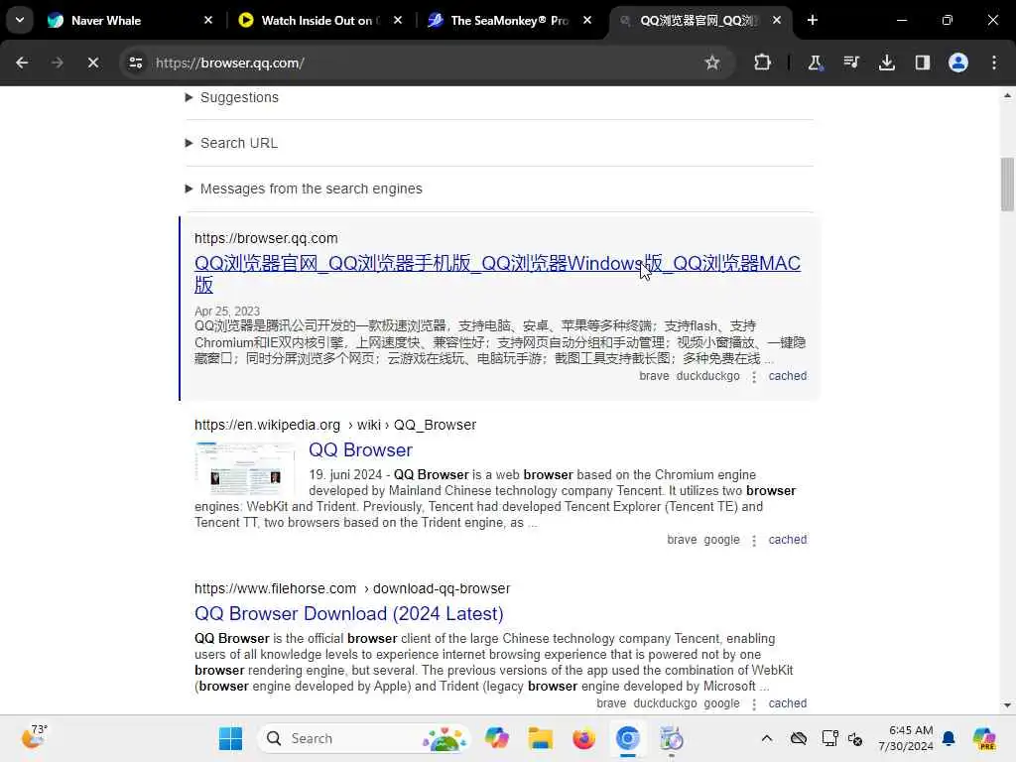Open the weather widget showing 73°

[x=34, y=737]
